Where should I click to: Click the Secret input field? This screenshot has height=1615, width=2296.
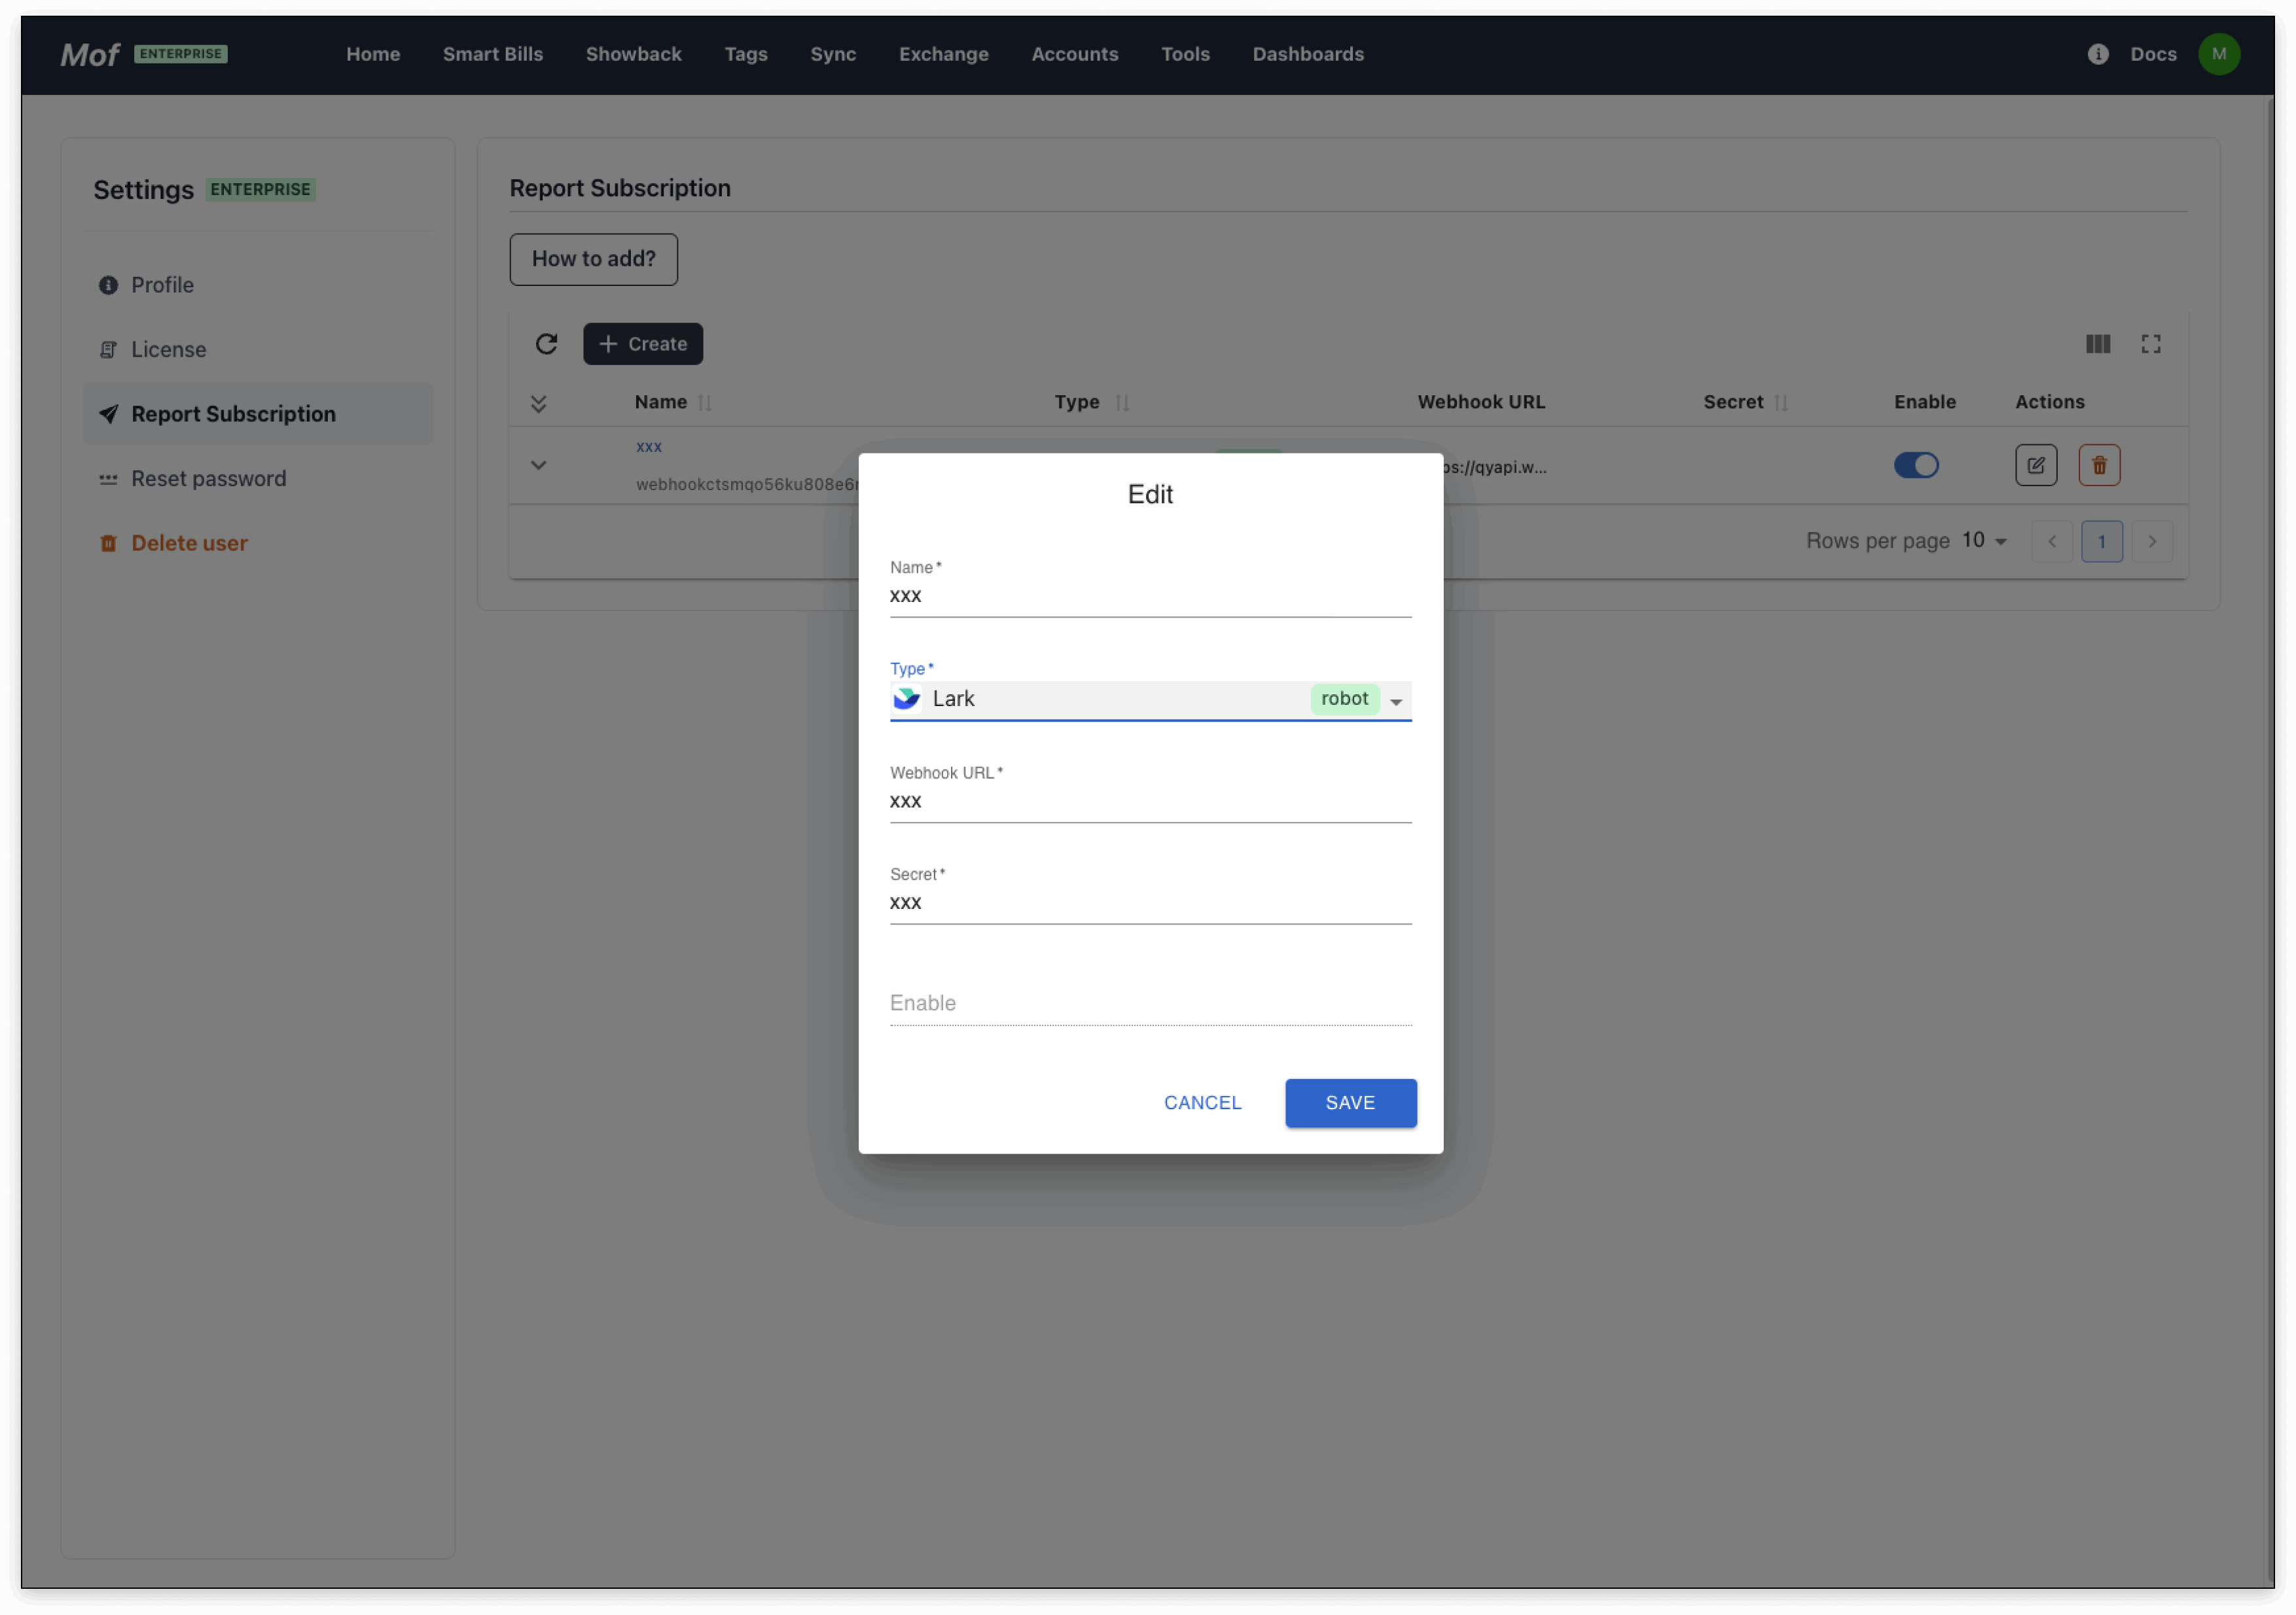(1151, 903)
